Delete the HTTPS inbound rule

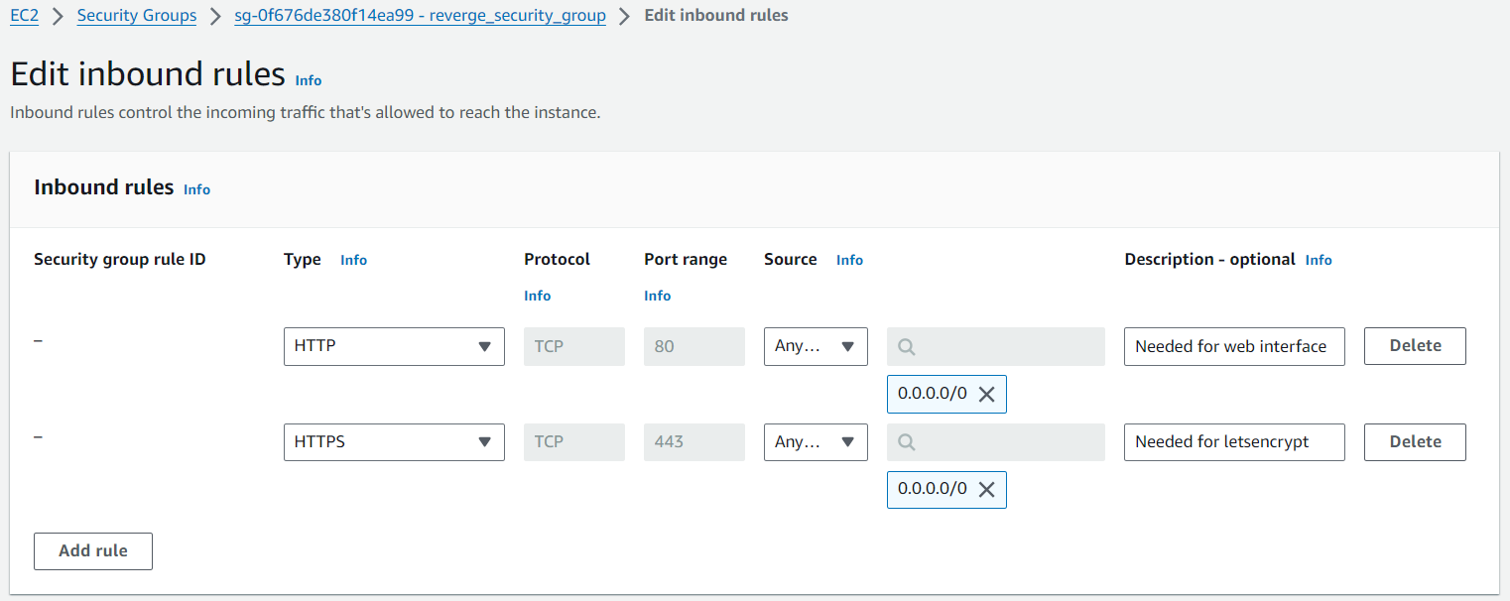click(x=1415, y=442)
